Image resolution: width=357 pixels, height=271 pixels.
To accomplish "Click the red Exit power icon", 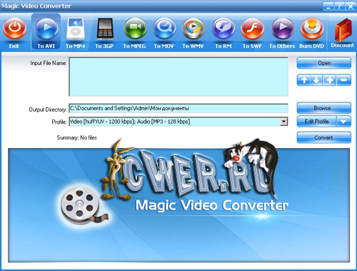I will click(x=14, y=29).
